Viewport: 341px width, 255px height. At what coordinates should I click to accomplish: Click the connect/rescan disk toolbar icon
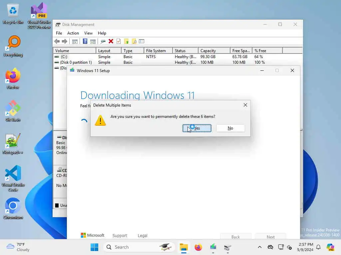tap(103, 42)
